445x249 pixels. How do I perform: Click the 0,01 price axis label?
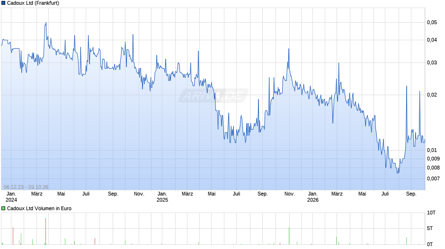pyautogui.click(x=432, y=150)
